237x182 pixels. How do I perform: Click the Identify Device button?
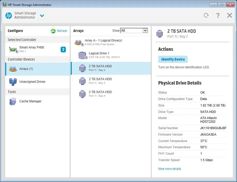[173, 59]
